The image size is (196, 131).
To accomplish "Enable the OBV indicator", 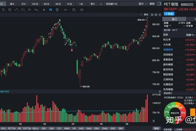I will [97, 128].
